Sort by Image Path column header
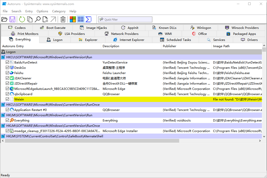 click(237, 46)
